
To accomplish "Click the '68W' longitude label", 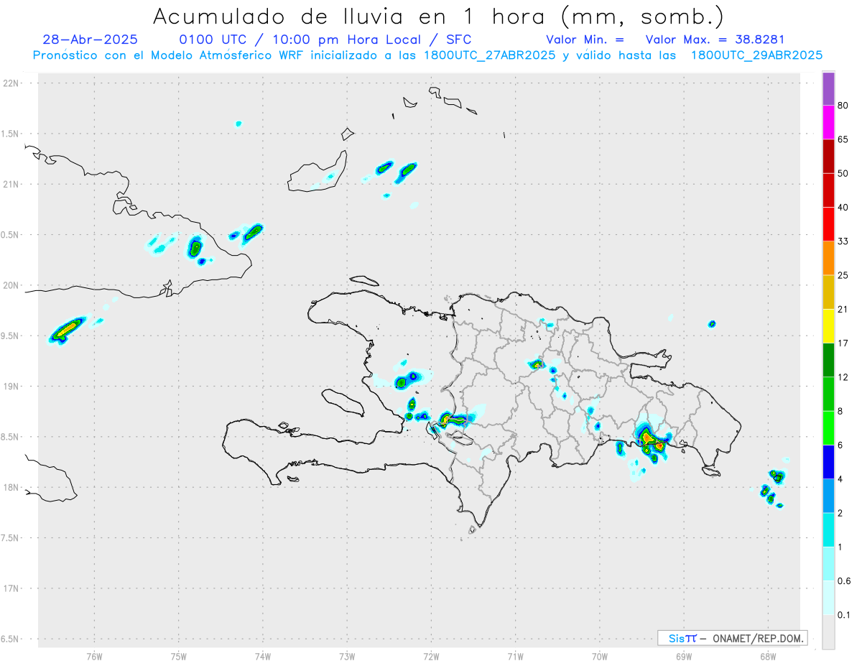I will 768,656.
